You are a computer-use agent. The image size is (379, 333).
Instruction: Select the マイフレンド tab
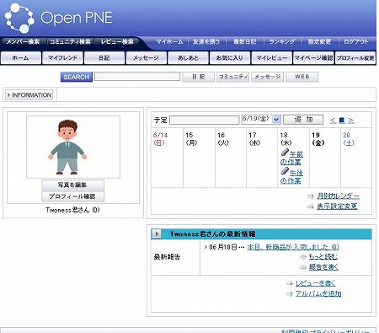(62, 58)
